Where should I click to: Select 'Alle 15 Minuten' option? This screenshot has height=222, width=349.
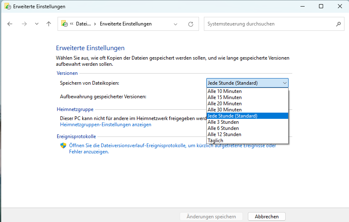247,97
